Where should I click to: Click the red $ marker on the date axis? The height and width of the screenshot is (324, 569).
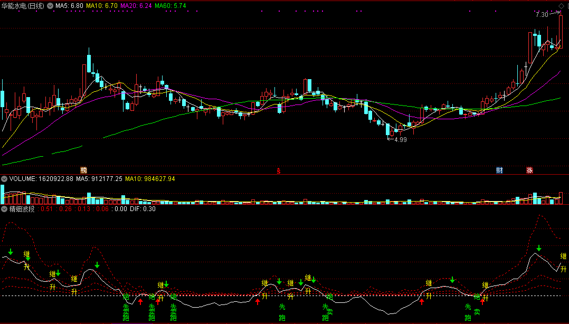click(278, 171)
